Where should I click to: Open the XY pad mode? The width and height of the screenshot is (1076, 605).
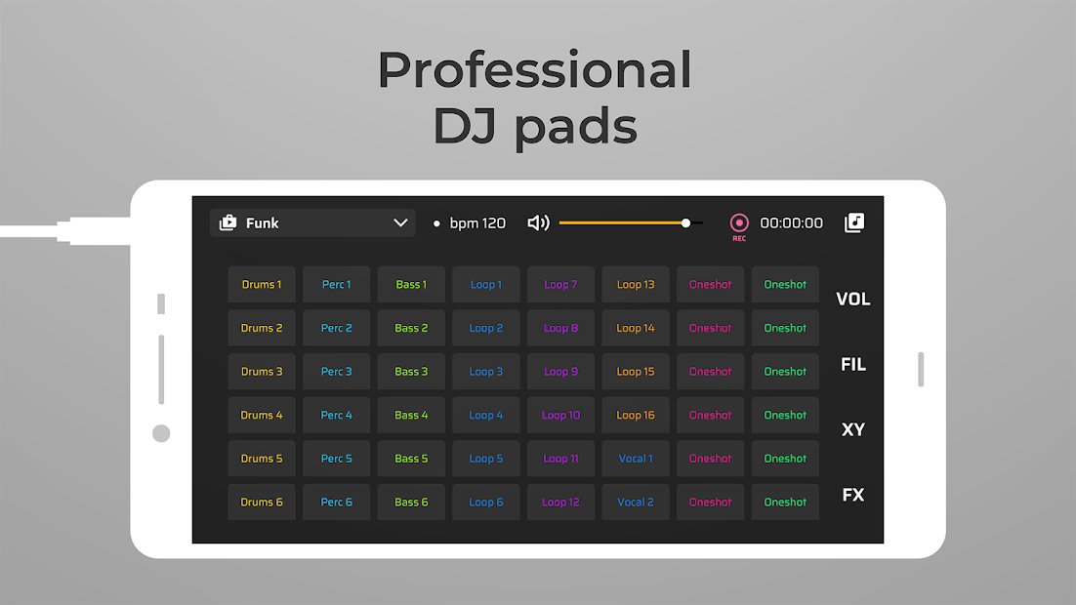click(852, 429)
